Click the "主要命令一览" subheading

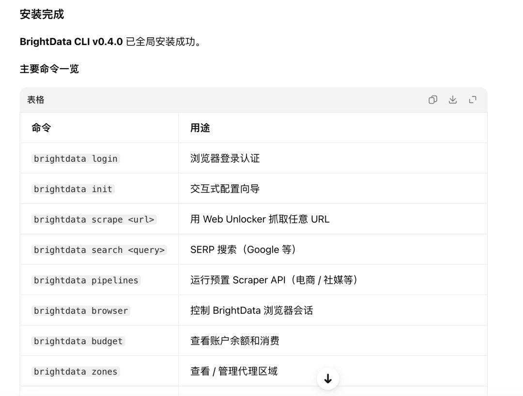[x=49, y=69]
